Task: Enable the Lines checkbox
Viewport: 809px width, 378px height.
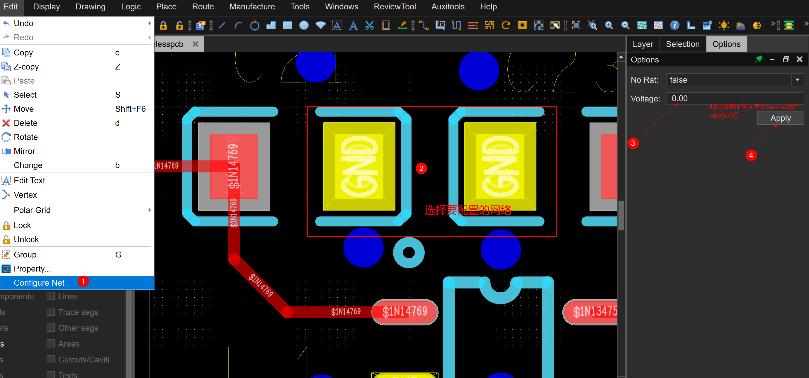Action: (x=50, y=296)
